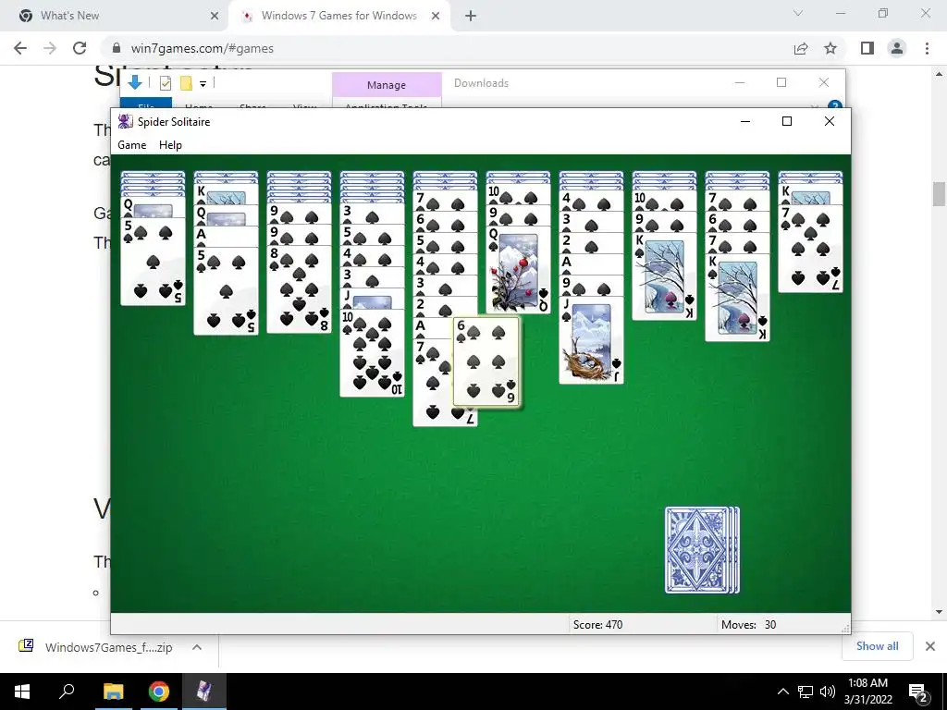Select the Jack of spades in fourth column
Screen dimensions: 947x710
click(x=372, y=299)
